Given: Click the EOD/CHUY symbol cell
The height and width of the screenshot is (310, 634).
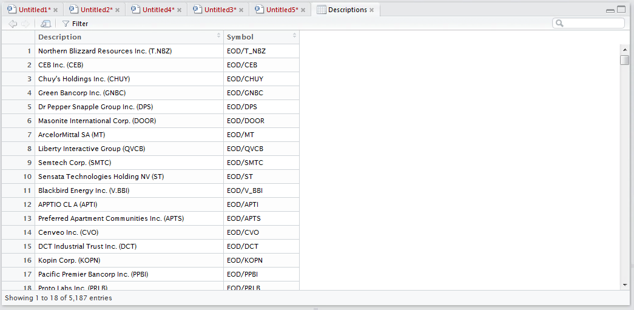Looking at the screenshot, I should [x=261, y=79].
